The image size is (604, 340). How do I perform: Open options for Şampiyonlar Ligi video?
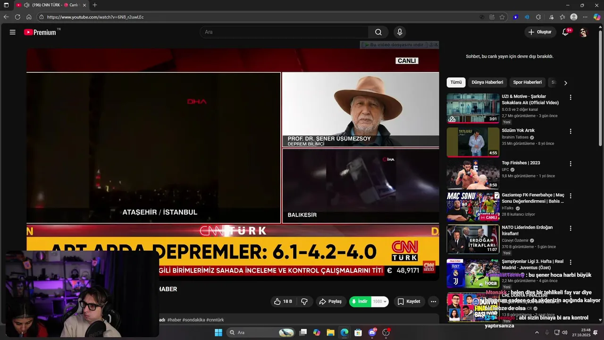tap(570, 262)
